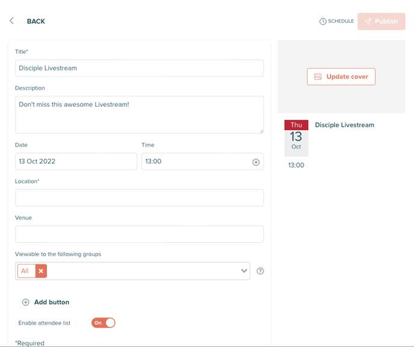Focus the Title input field
This screenshot has height=347, width=414.
tap(140, 68)
